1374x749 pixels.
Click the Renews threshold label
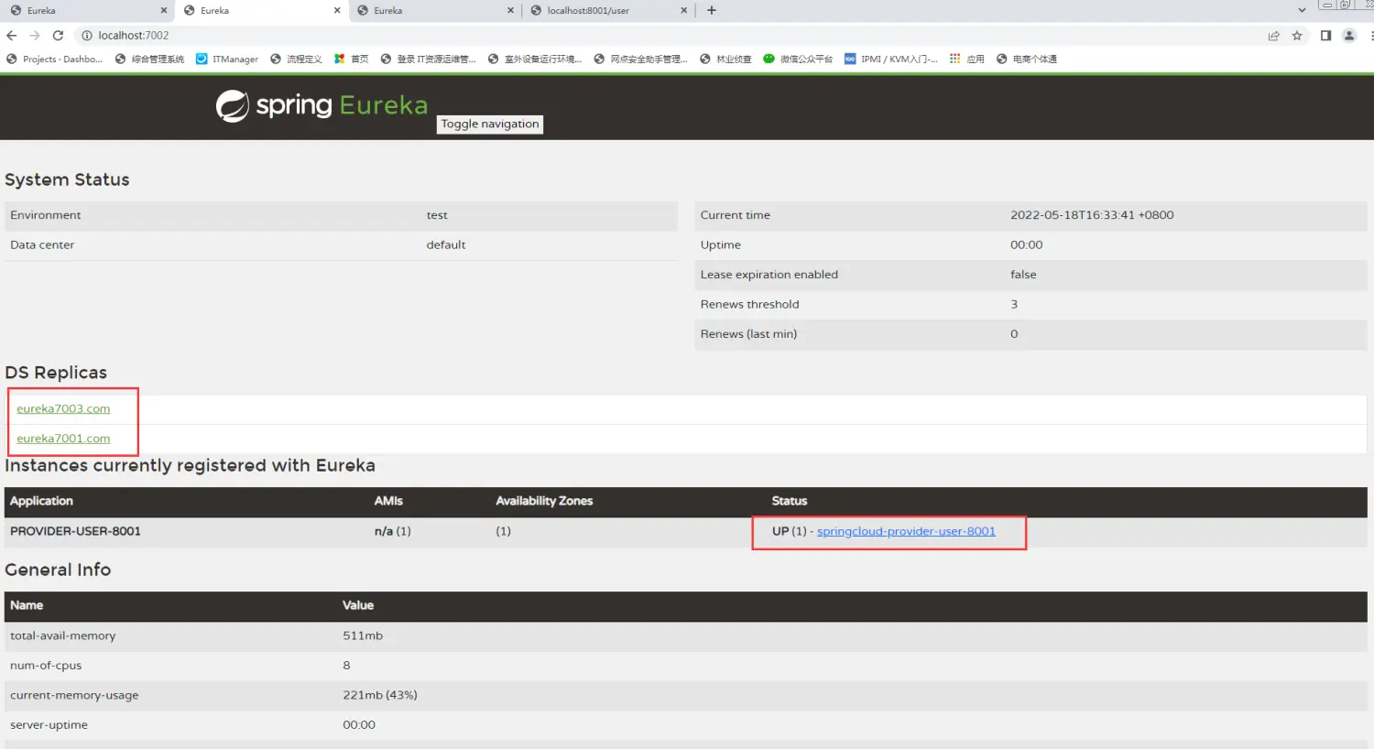pyautogui.click(x=749, y=304)
